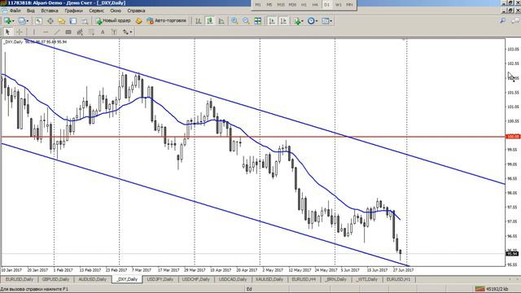Pick the vertical line drawing tool
The height and width of the screenshot is (293, 521).
(34, 32)
